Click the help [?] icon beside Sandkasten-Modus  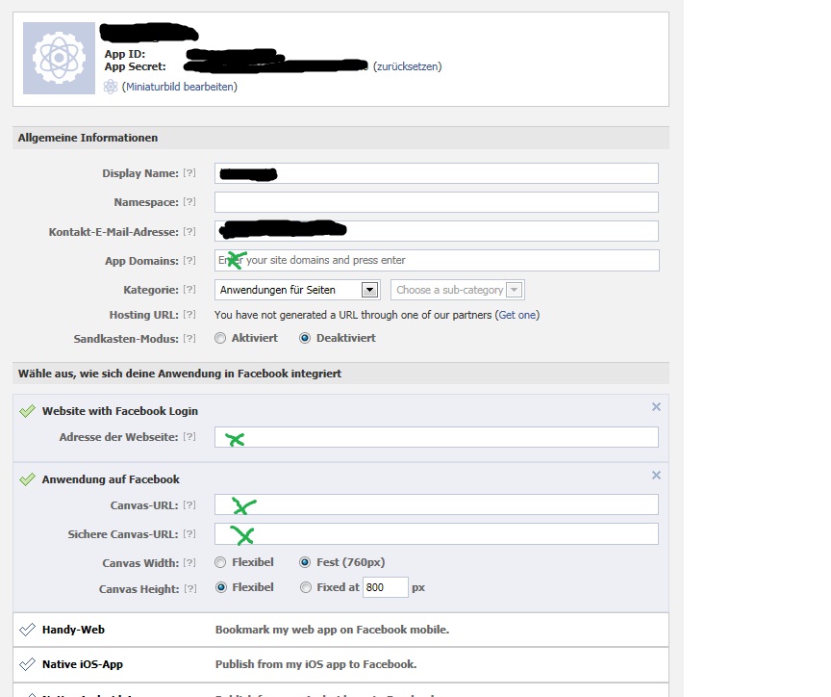point(189,339)
